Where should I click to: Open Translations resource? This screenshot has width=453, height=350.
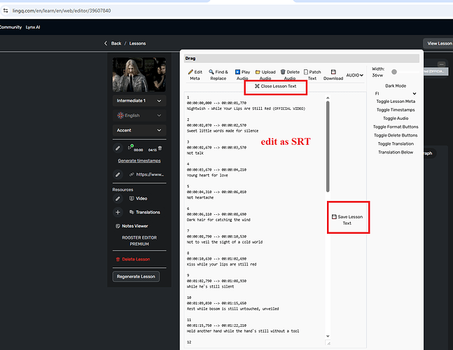tap(145, 212)
